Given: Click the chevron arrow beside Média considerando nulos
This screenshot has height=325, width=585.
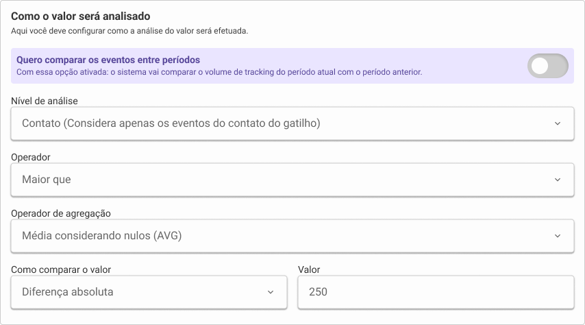Looking at the screenshot, I should coord(558,236).
